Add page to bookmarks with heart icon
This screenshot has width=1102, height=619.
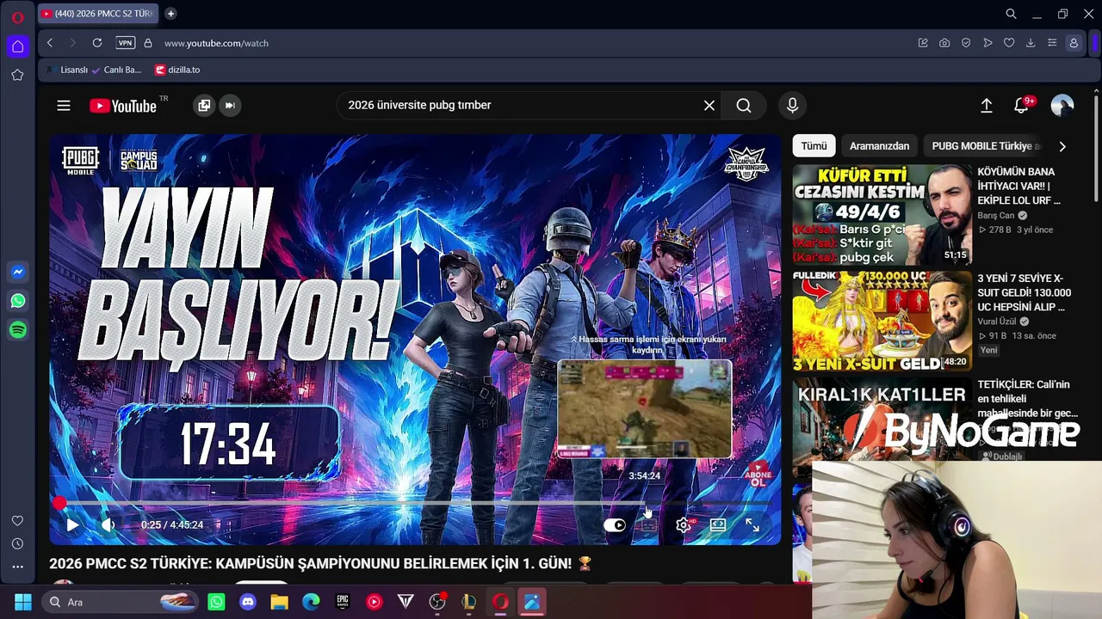point(1009,43)
